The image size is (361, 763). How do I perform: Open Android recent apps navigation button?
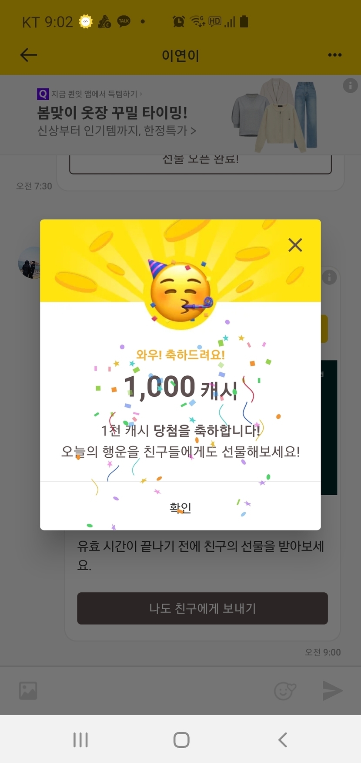pyautogui.click(x=80, y=739)
